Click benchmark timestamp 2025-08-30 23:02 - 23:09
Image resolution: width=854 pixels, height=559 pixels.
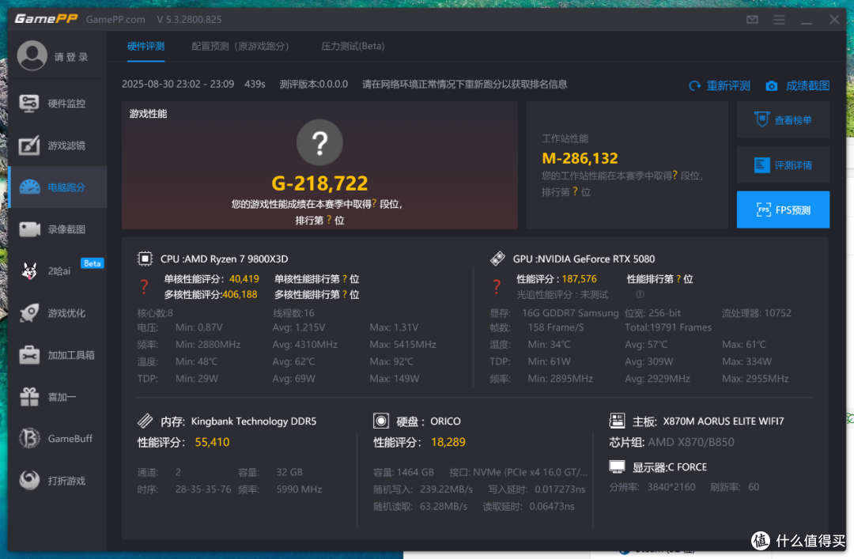coord(178,85)
